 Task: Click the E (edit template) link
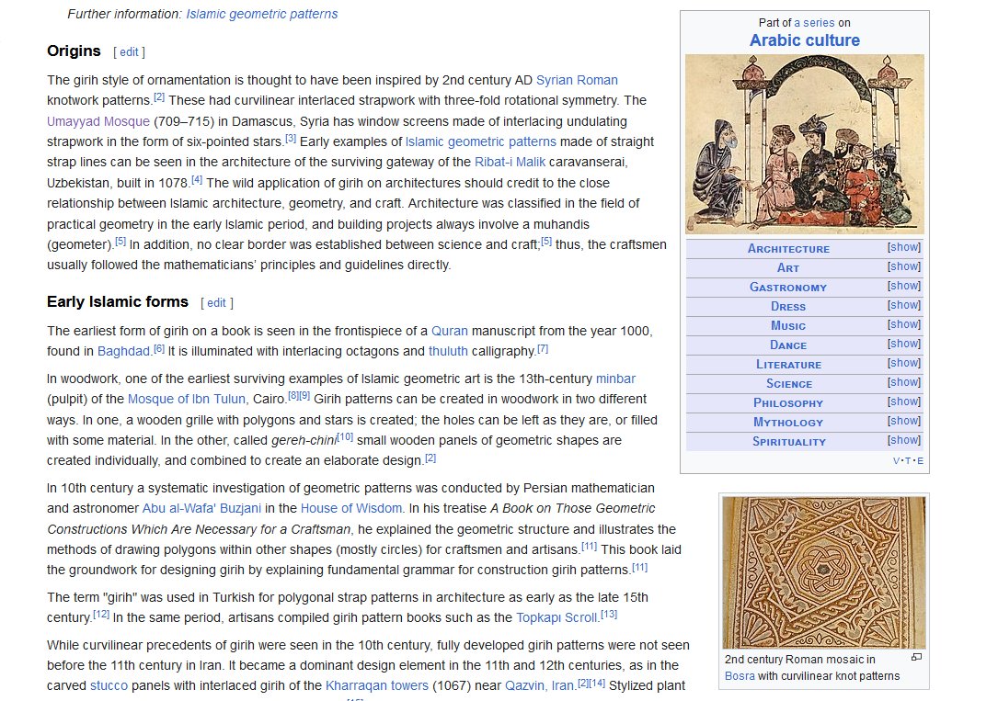point(920,461)
